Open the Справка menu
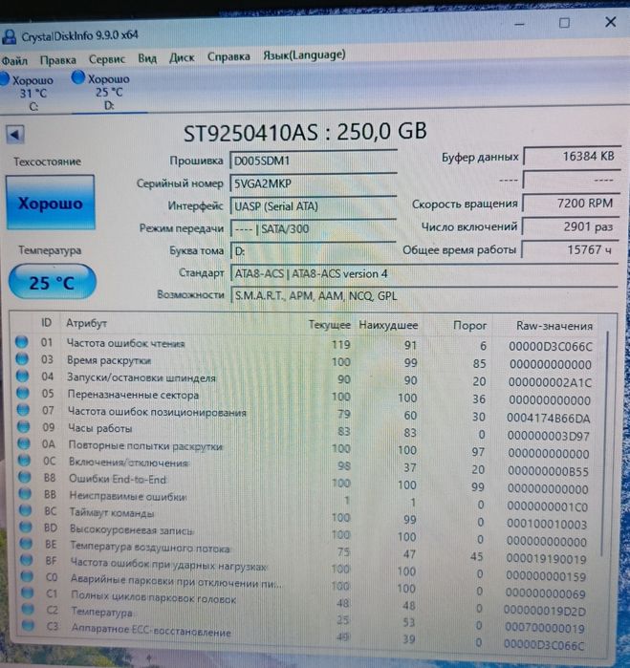The width and height of the screenshot is (630, 668). point(228,56)
